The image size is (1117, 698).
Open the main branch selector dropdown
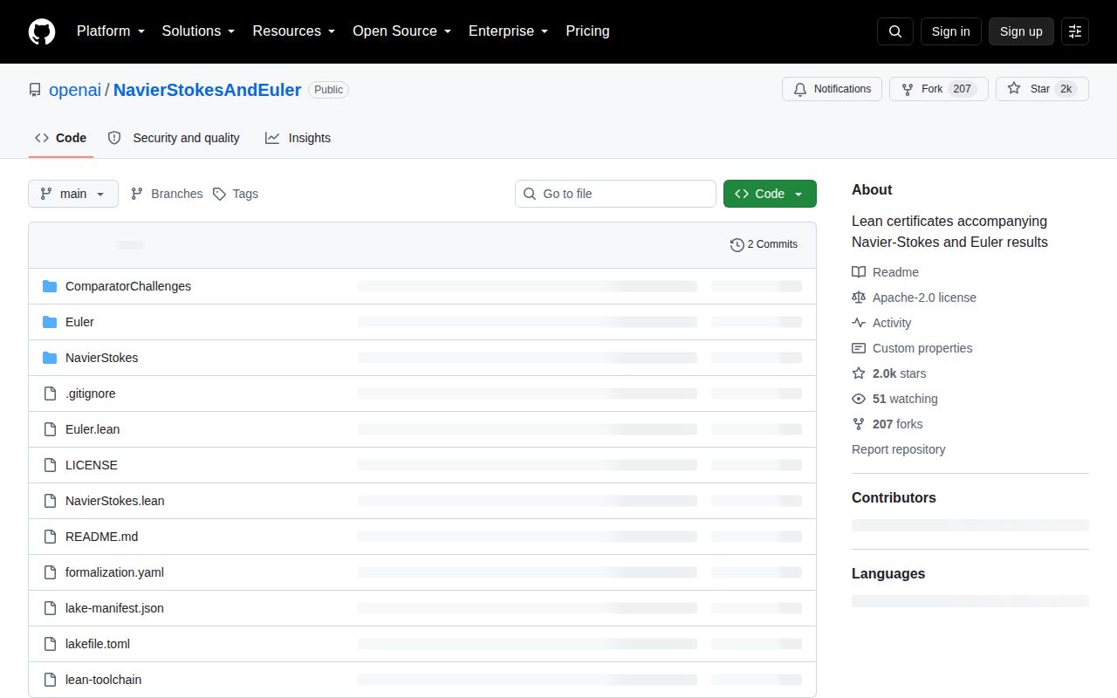pyautogui.click(x=73, y=194)
